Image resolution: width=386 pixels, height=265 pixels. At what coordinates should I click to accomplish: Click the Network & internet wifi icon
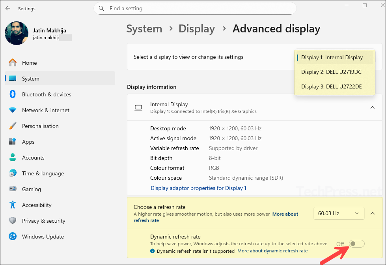pyautogui.click(x=13, y=110)
